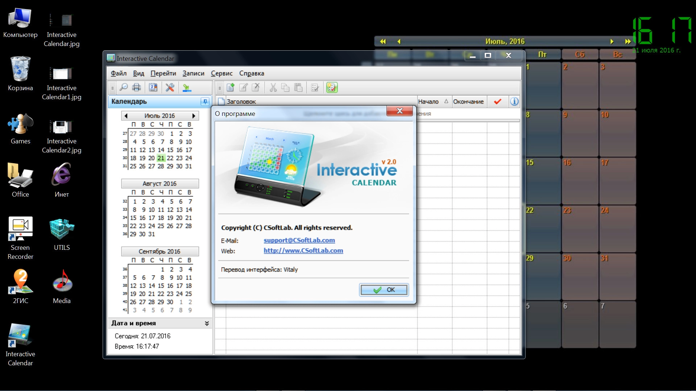The height and width of the screenshot is (391, 696).
Task: Toggle the highlighted task list view icon
Action: pos(332,87)
